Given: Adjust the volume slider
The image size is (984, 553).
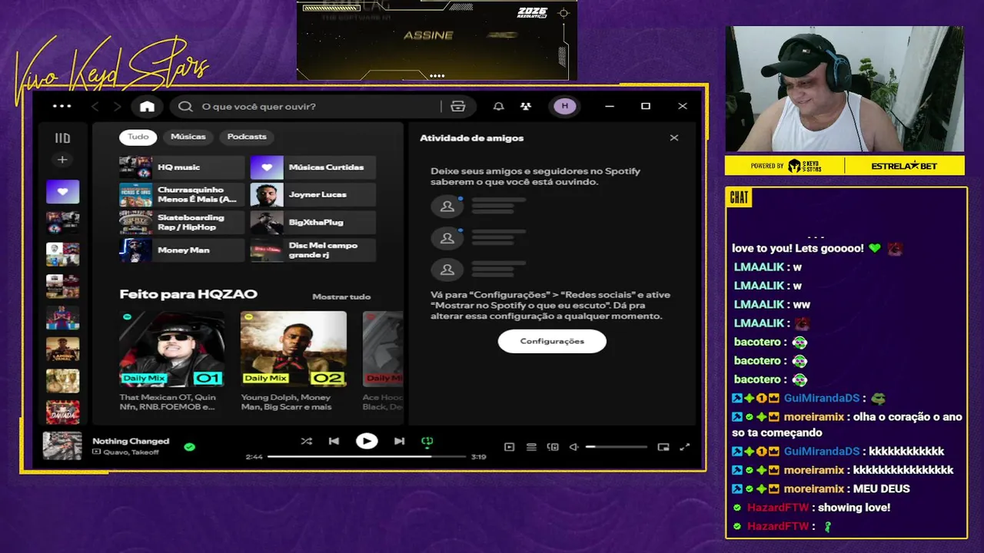Looking at the screenshot, I should pyautogui.click(x=617, y=447).
